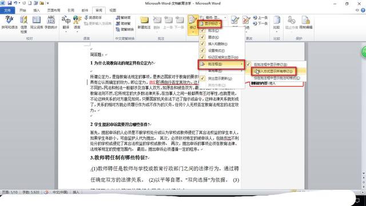Click the vertical scrollbar down arrow

click(x=364, y=174)
